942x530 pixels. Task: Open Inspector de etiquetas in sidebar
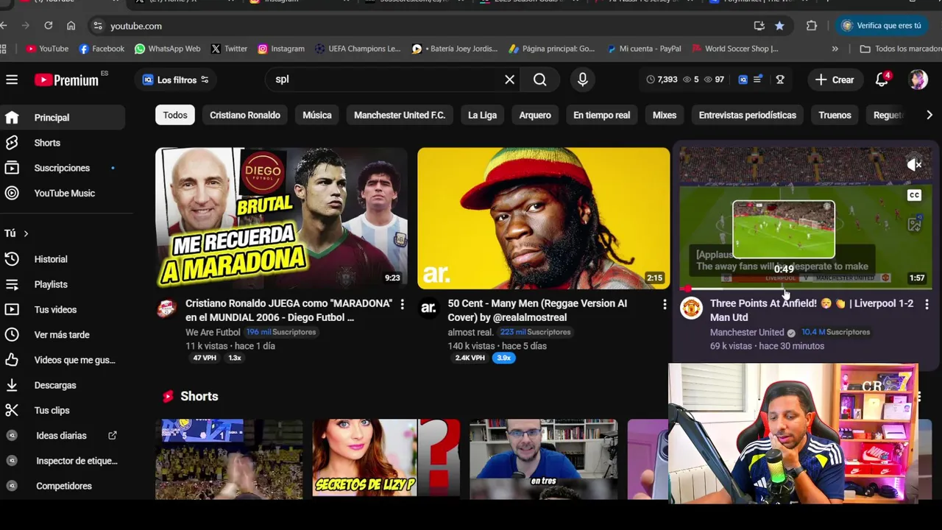click(x=63, y=461)
